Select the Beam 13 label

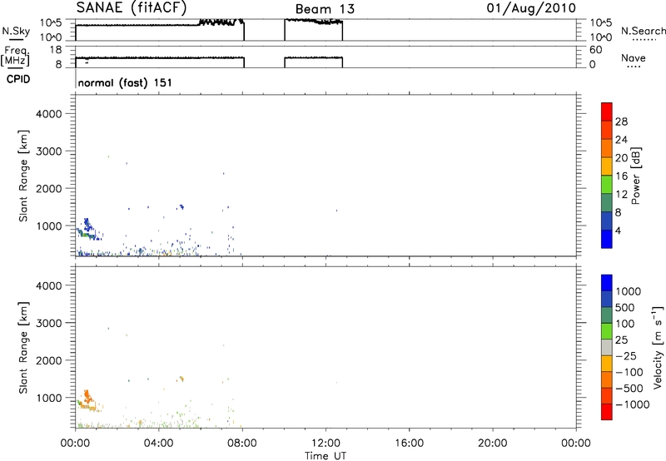point(325,9)
